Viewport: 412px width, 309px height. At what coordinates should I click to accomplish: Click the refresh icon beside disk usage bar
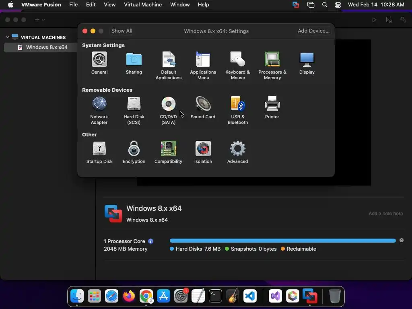(402, 240)
